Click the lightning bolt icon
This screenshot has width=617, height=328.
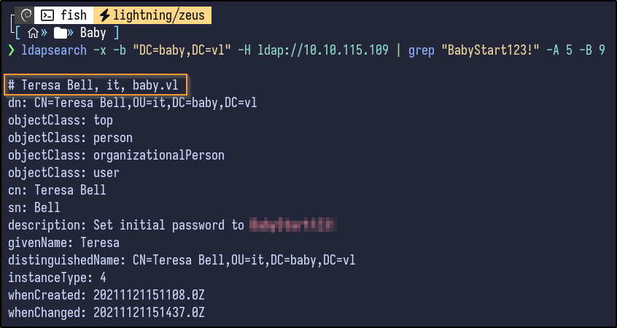[104, 15]
